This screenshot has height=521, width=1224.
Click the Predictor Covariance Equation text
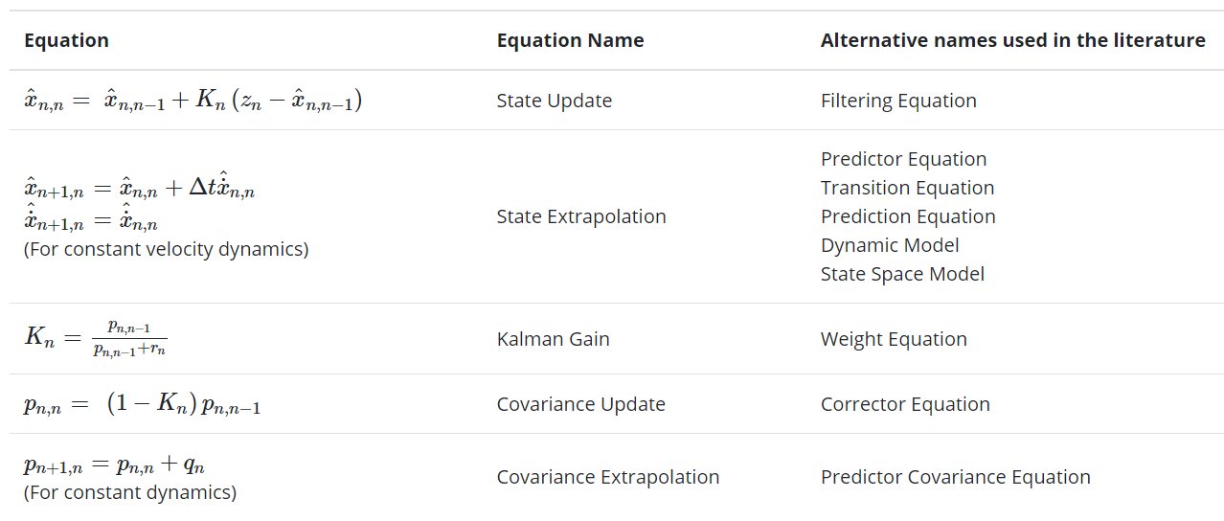[956, 477]
